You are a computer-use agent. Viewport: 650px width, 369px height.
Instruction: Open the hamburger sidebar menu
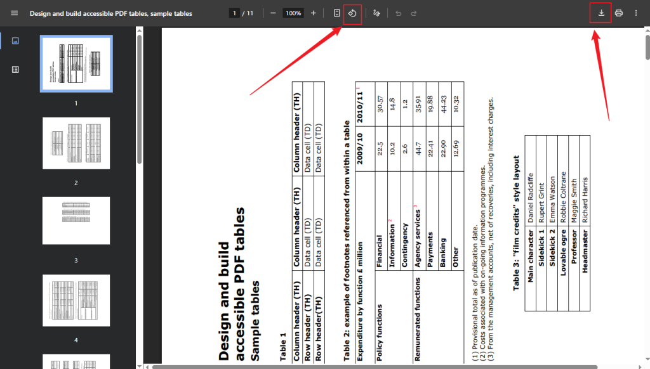[x=14, y=13]
